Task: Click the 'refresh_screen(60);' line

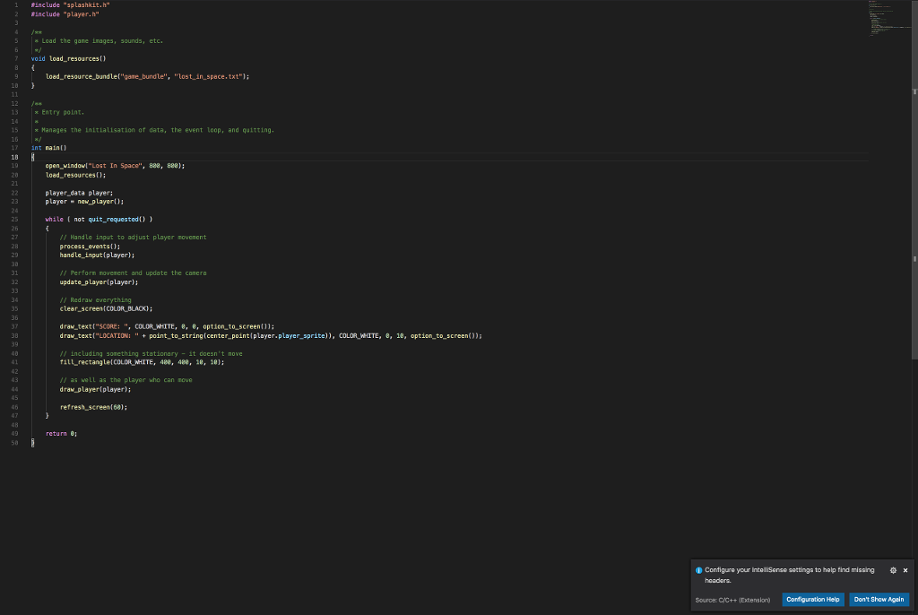Action: click(x=93, y=407)
